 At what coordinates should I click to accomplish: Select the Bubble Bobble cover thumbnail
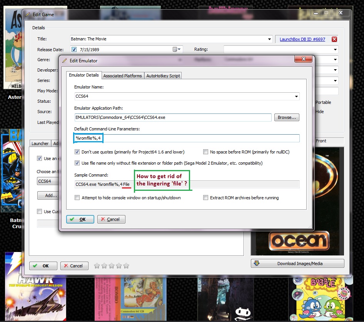click(x=321, y=299)
